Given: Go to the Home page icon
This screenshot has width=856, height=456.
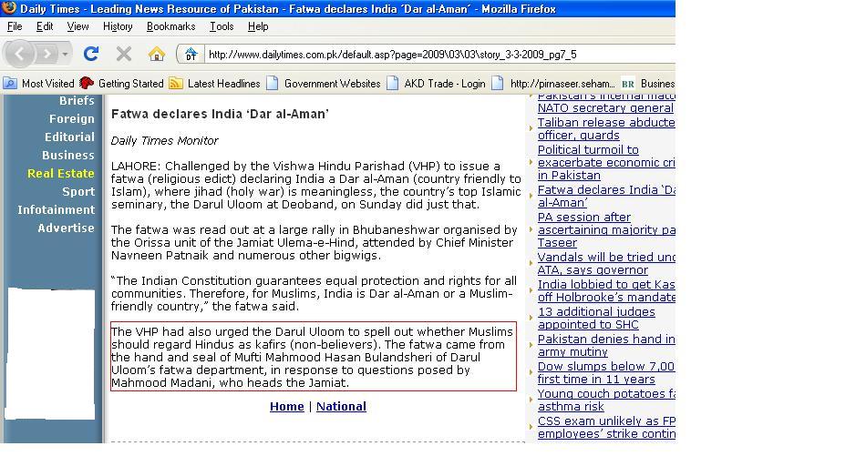Looking at the screenshot, I should point(157,54).
